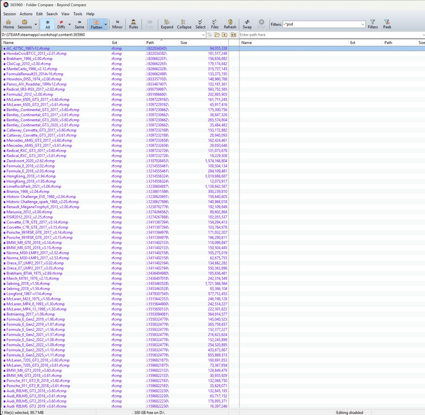Toggle the All display filter
The width and height of the screenshot is (425, 415).
(48, 24)
